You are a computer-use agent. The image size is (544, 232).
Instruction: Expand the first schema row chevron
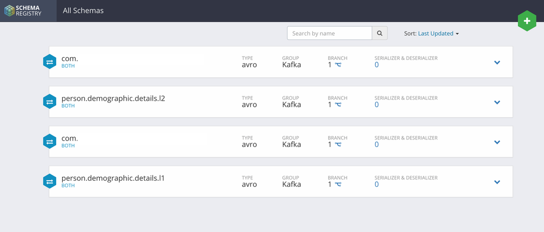[497, 63]
